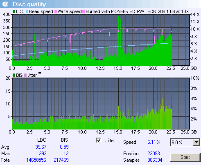
Task: Click the green BIS legend swatch
Action: [14, 75]
